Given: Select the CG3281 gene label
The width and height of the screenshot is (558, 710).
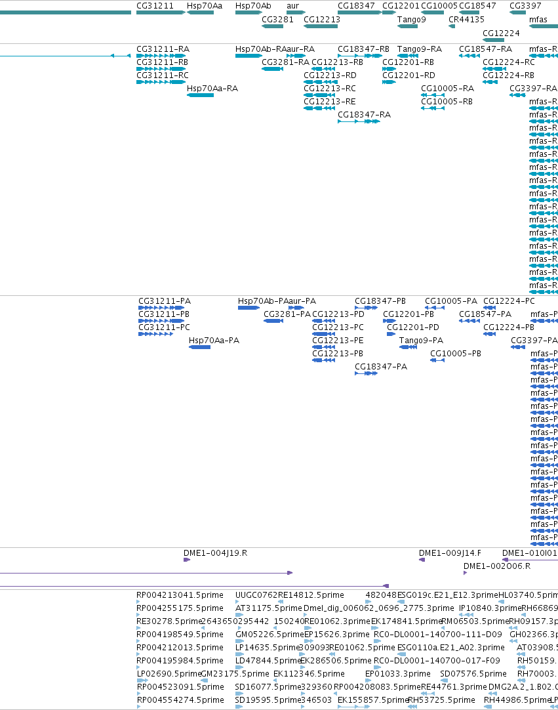Looking at the screenshot, I should coord(277,20).
